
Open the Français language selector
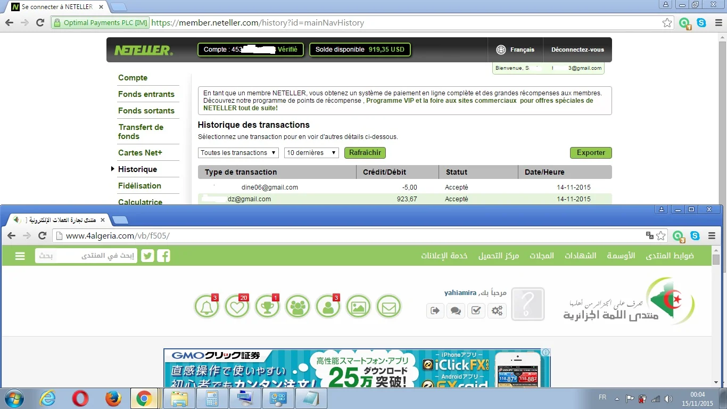(515, 50)
